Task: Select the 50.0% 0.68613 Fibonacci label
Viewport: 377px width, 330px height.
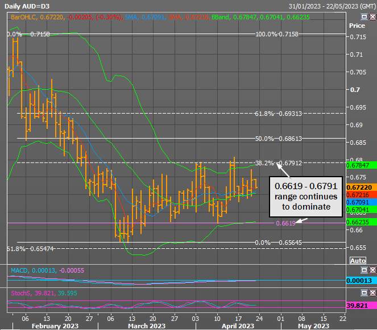Action: pos(278,139)
